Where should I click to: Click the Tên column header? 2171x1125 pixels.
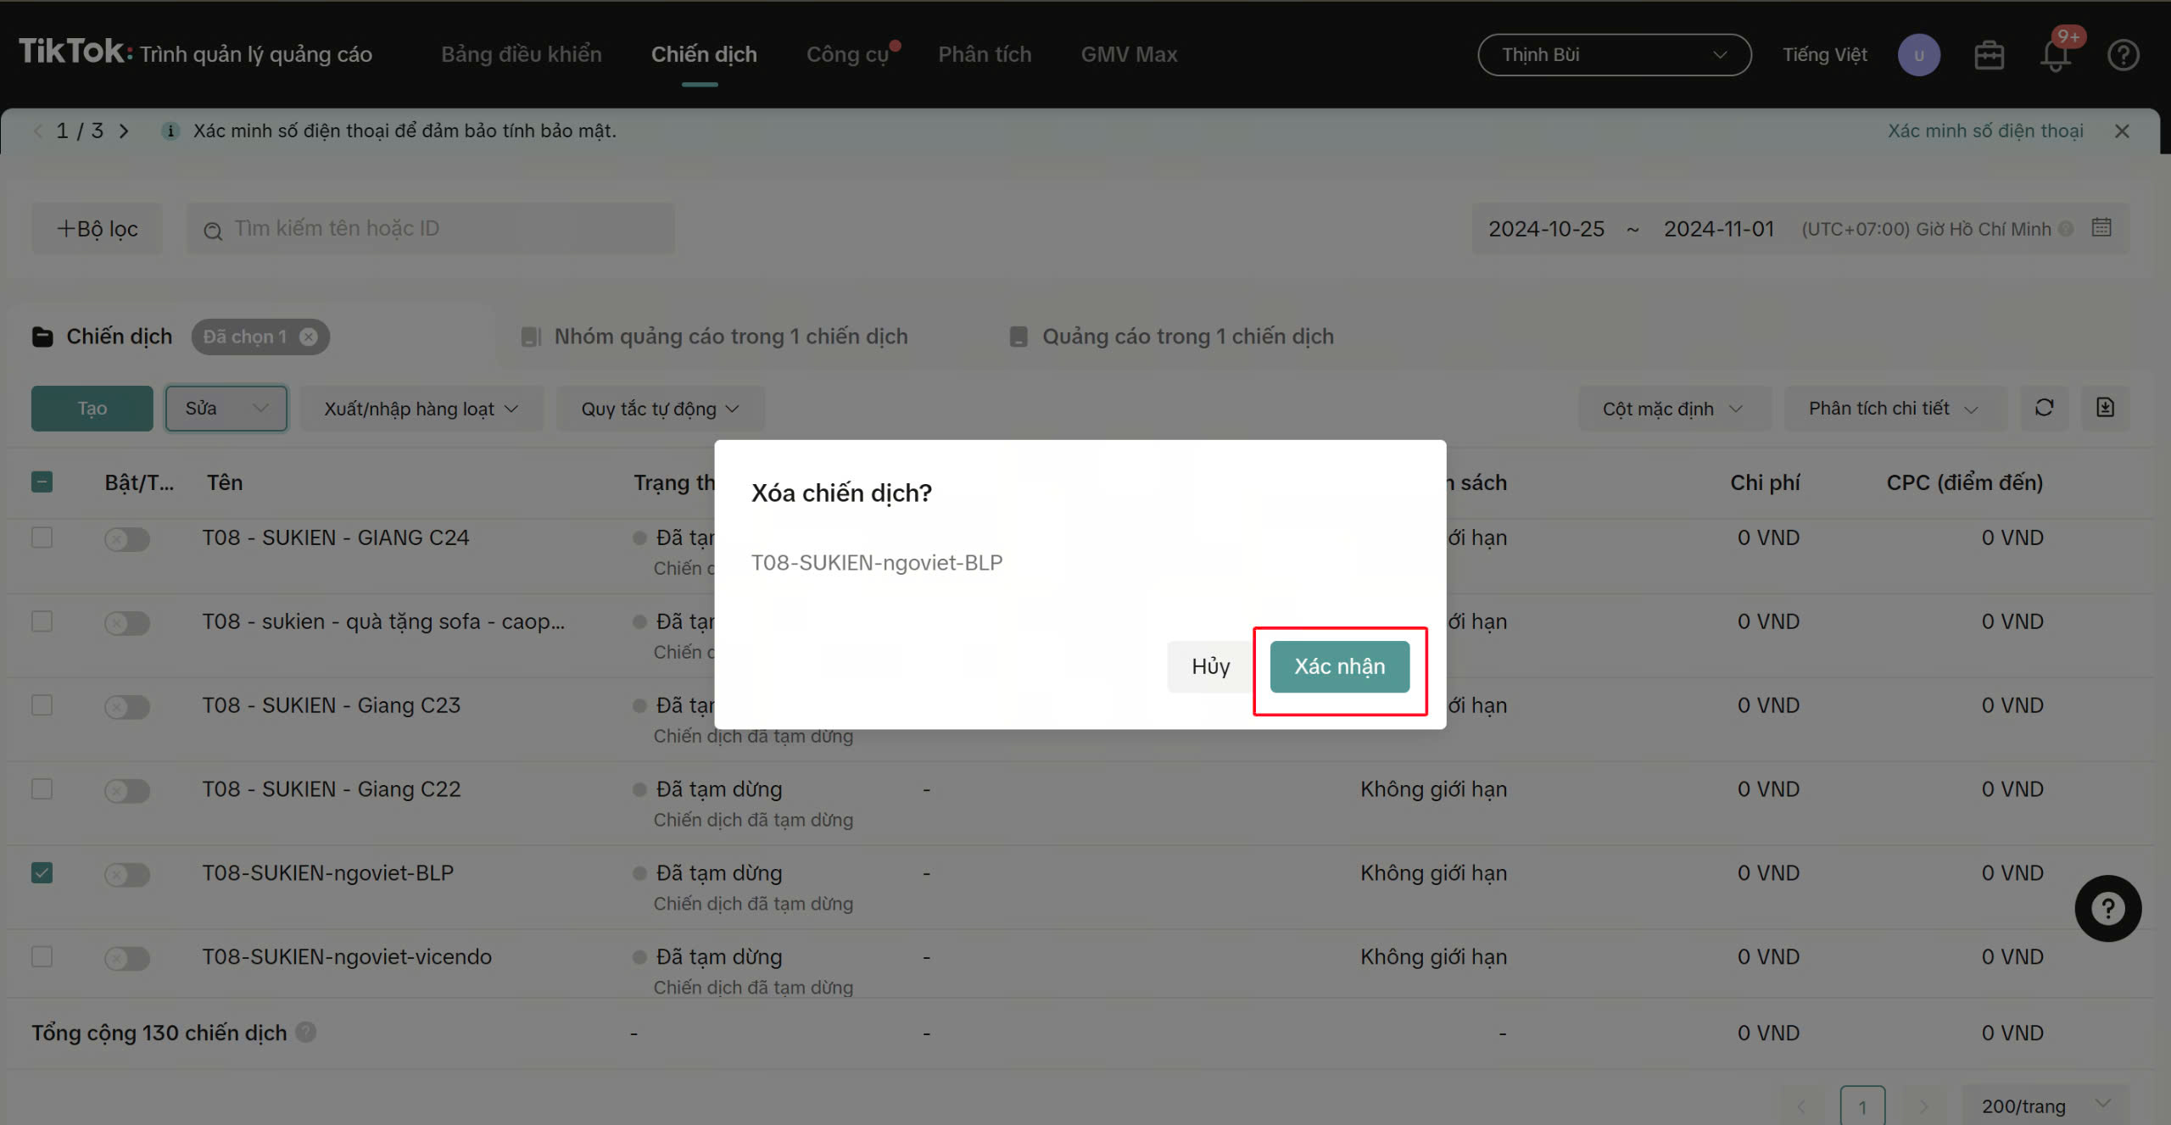pos(225,482)
